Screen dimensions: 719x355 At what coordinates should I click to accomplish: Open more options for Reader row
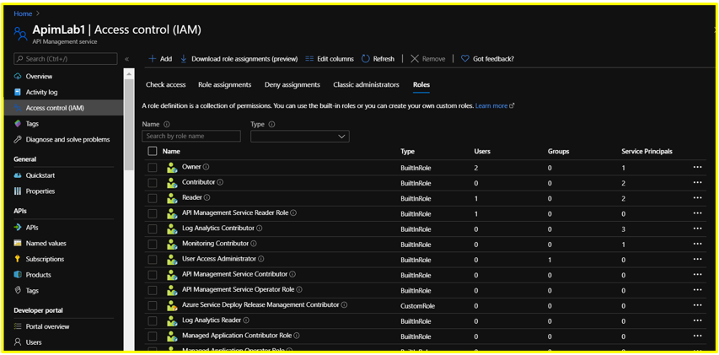tap(697, 198)
